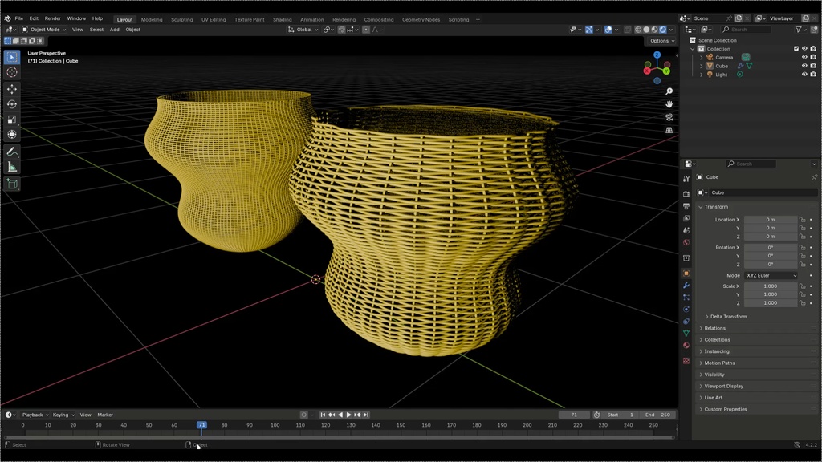
Task: Hide the Camera object in viewport
Action: [x=804, y=57]
